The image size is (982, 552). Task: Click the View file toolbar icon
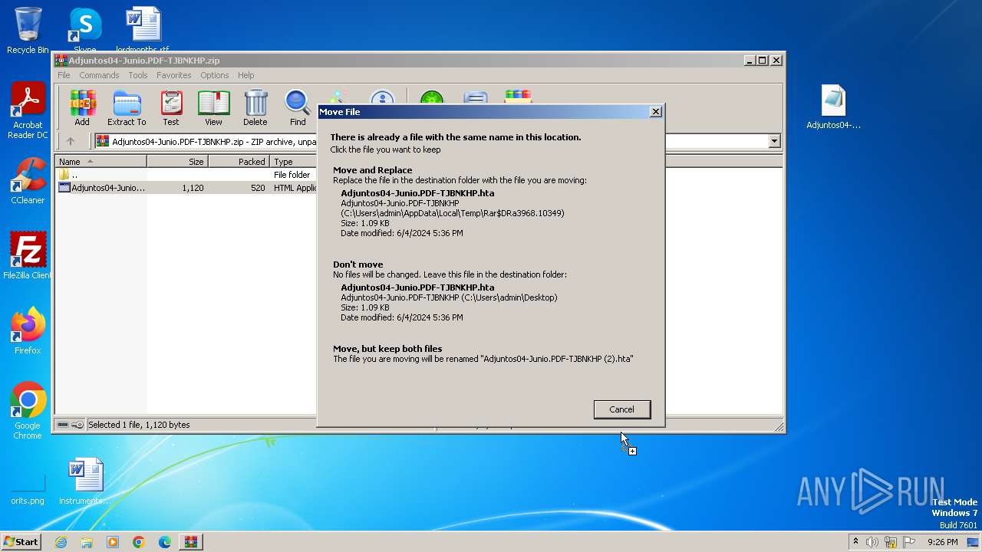213,108
